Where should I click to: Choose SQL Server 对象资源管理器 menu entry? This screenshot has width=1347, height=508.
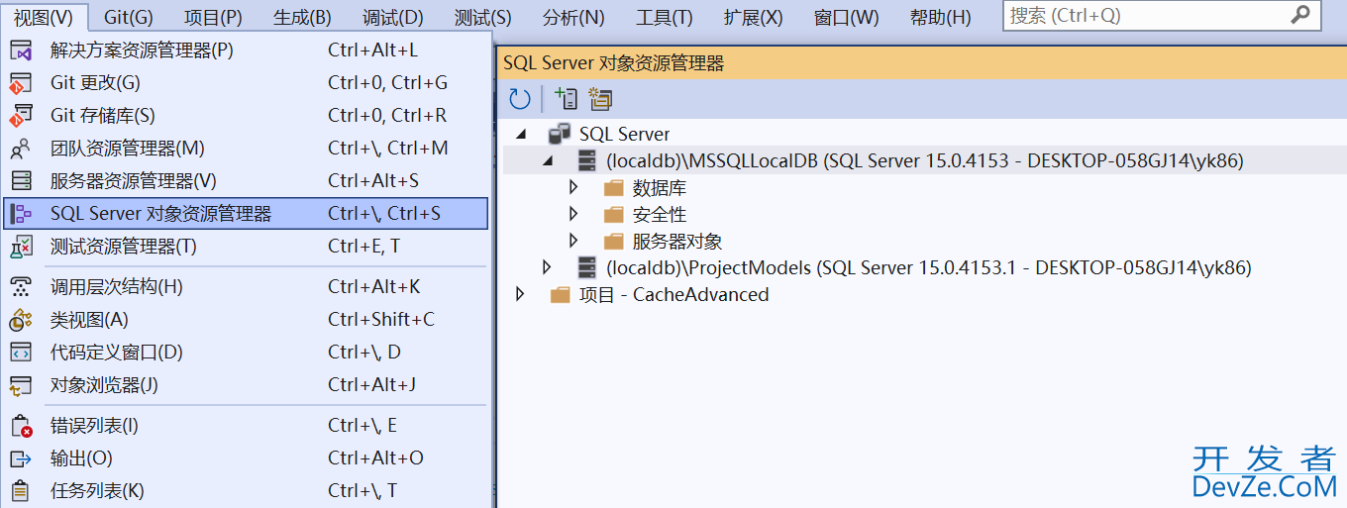[x=246, y=214]
